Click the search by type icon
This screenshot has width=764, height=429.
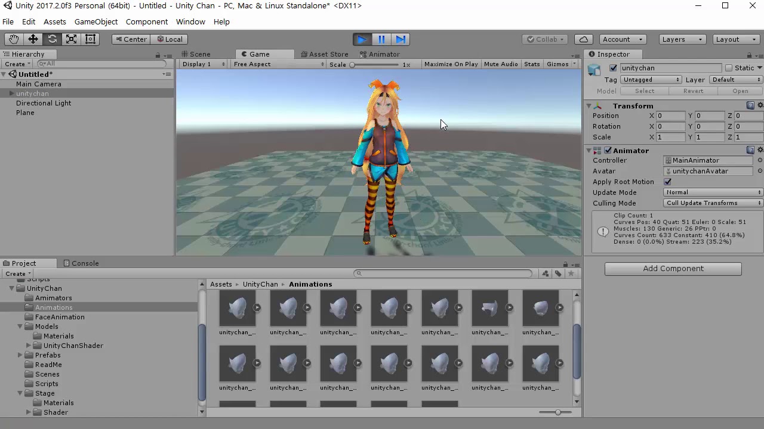[545, 273]
